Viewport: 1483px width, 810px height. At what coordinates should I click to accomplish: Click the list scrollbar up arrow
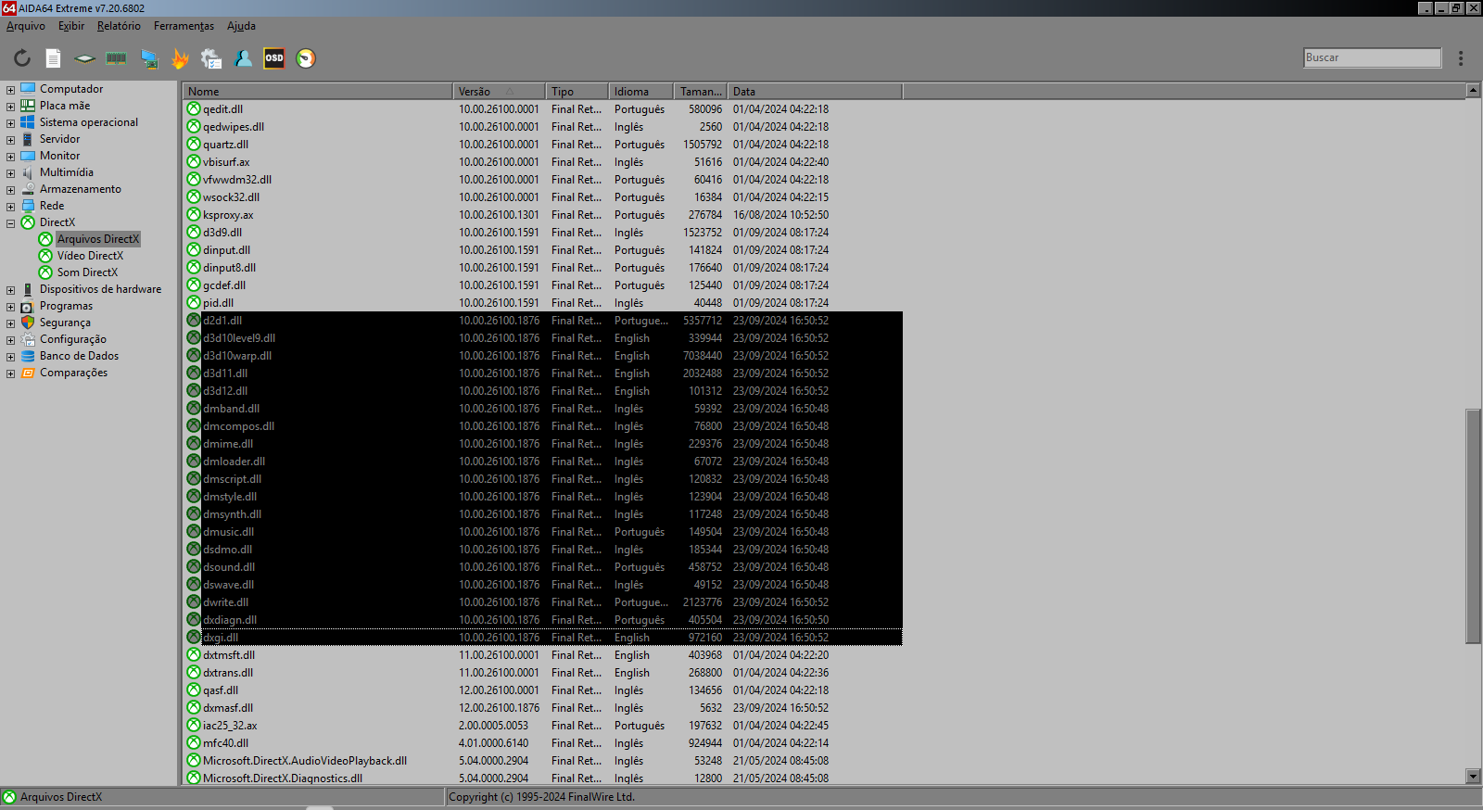[1473, 91]
